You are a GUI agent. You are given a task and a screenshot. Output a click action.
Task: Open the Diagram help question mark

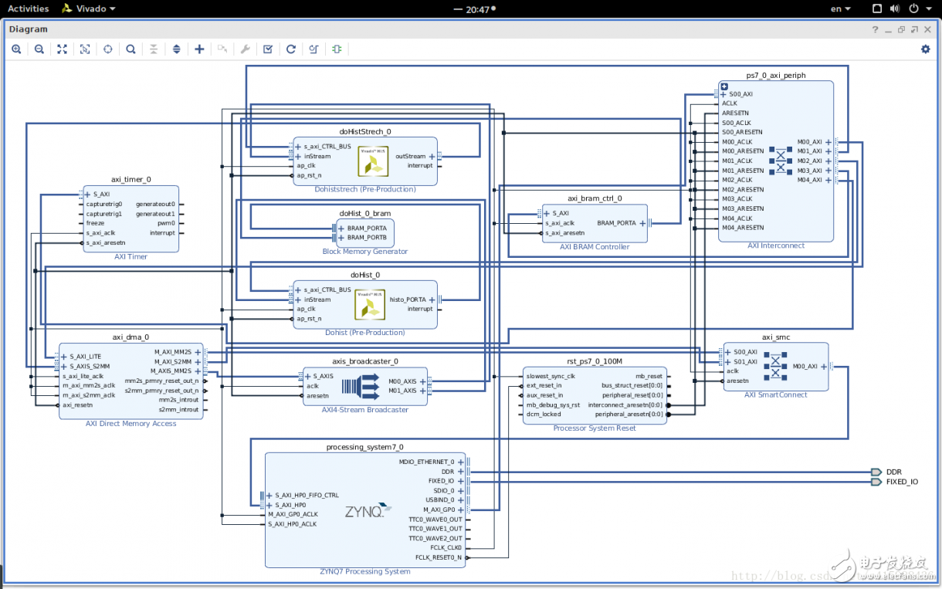coord(876,29)
